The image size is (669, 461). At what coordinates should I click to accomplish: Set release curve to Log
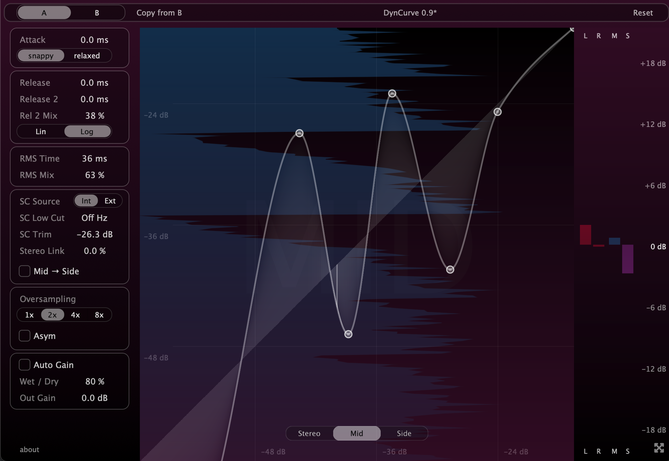pyautogui.click(x=87, y=132)
